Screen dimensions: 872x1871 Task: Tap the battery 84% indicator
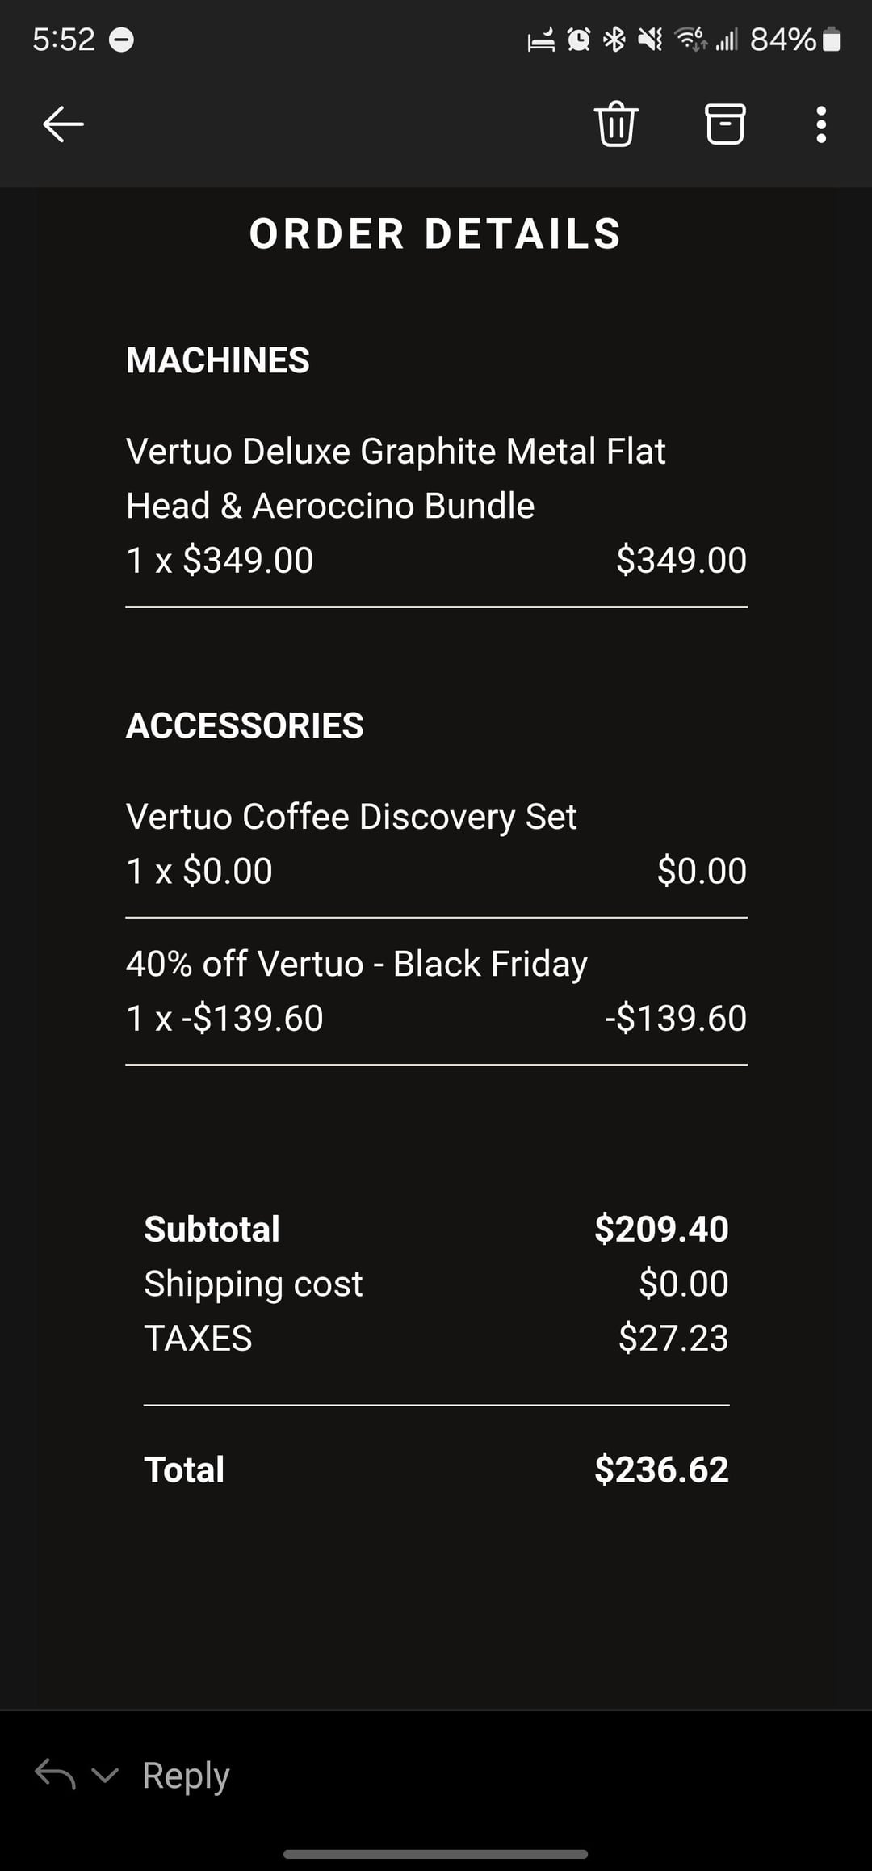[795, 40]
